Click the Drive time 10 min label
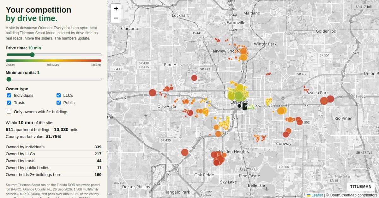Screen dimensions: 379x198 [x=23, y=48]
